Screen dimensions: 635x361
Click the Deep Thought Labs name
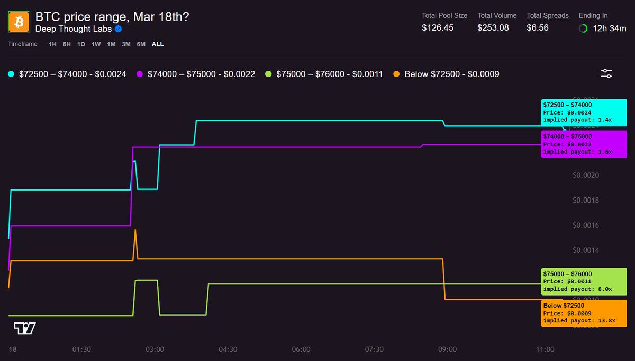pos(73,30)
